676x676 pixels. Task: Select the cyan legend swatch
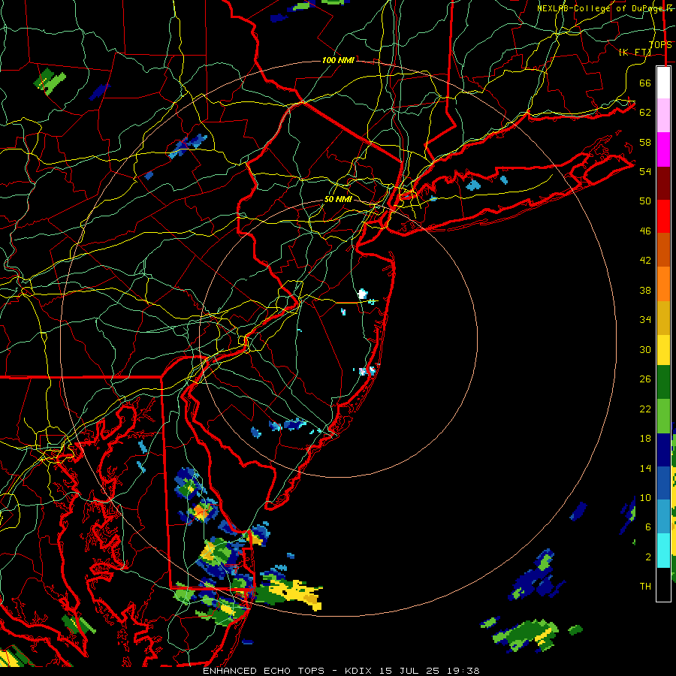(663, 551)
